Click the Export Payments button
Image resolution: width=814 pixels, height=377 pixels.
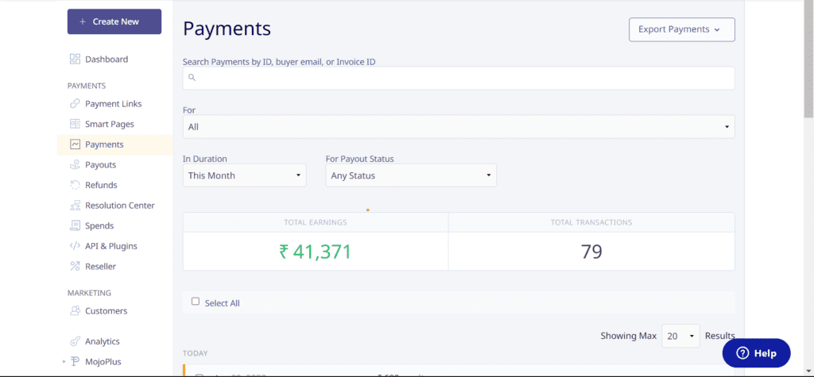681,29
